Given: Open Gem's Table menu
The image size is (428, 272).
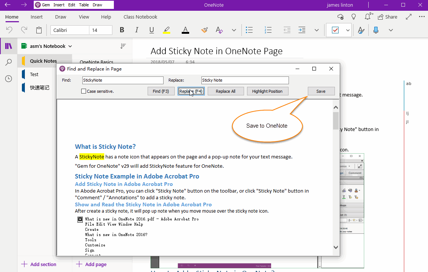Looking at the screenshot, I should 84,5.
